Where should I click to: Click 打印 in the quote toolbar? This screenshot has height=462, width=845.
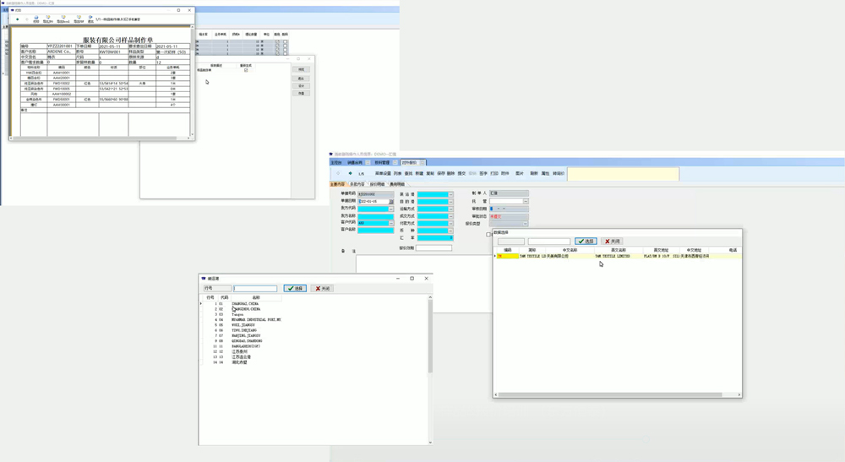pos(494,173)
